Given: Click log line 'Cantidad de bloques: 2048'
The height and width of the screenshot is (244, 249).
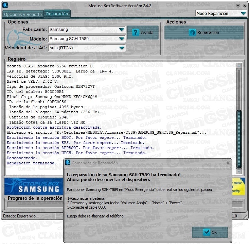Looking at the screenshot, I should pyautogui.click(x=39, y=117).
